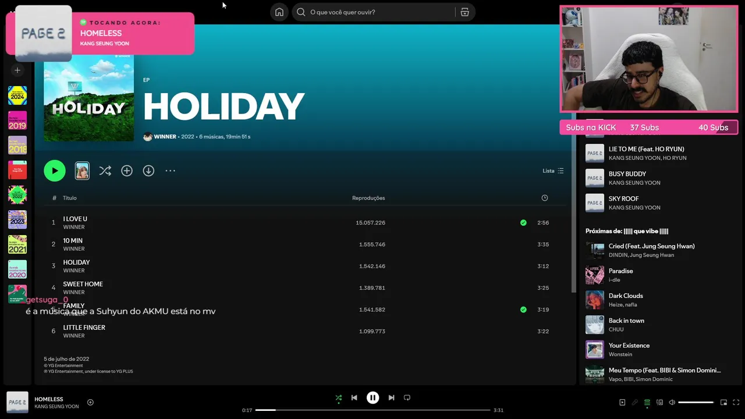Image resolution: width=745 pixels, height=419 pixels.
Task: Click PAGE 2 cover in player bar
Action: tap(17, 402)
